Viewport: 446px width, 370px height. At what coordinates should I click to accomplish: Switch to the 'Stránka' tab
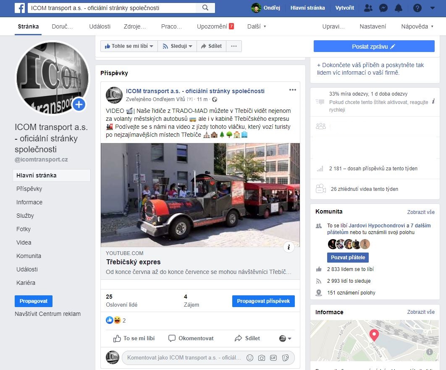28,26
